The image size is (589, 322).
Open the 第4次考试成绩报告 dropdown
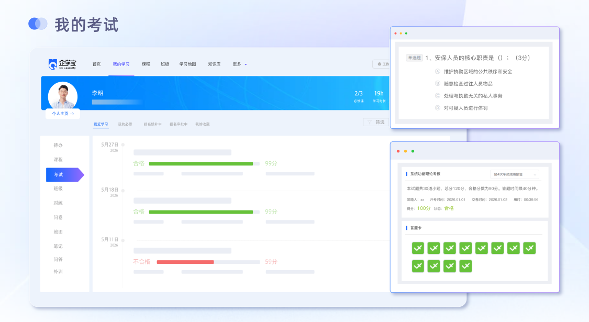514,174
